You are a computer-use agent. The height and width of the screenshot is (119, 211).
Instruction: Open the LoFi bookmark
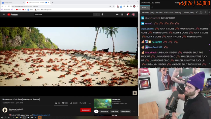[x=18, y=10]
